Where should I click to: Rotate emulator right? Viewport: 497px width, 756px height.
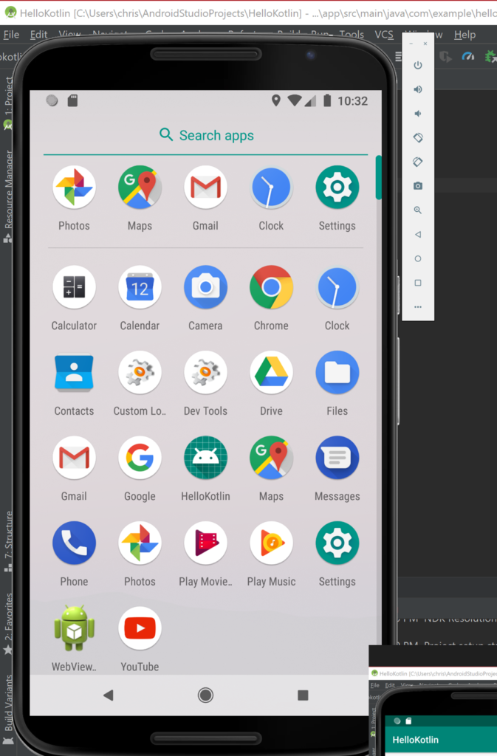point(418,162)
